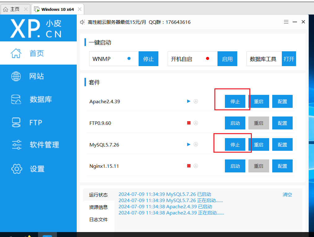Open the 设置 settings section

coord(38,169)
